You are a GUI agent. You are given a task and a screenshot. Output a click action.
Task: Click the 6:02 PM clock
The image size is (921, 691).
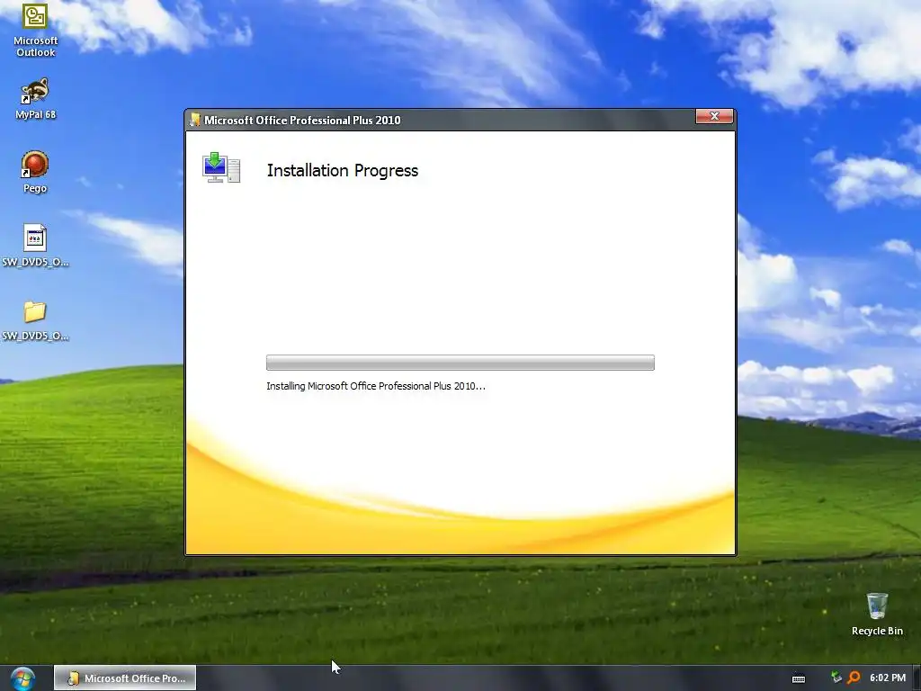click(x=888, y=678)
